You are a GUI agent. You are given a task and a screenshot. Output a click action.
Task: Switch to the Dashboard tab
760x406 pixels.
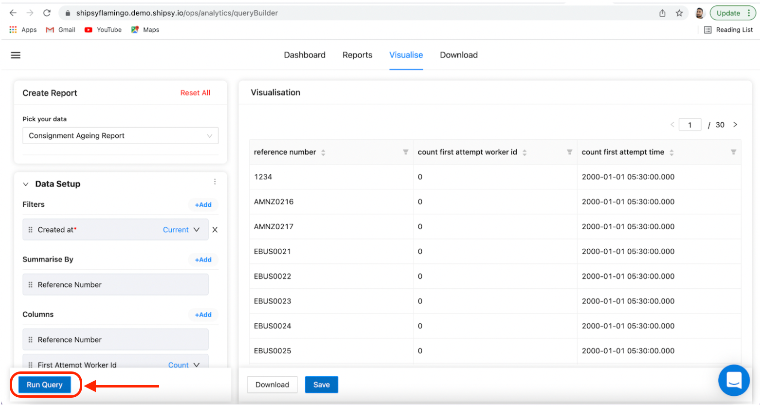point(305,55)
